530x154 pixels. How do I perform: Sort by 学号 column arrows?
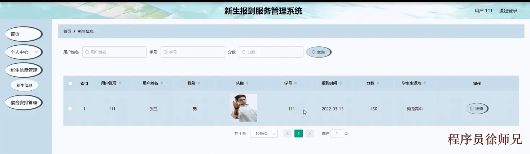[295, 83]
